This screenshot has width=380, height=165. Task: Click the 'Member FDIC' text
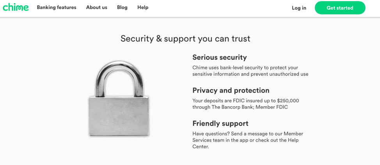(272, 107)
